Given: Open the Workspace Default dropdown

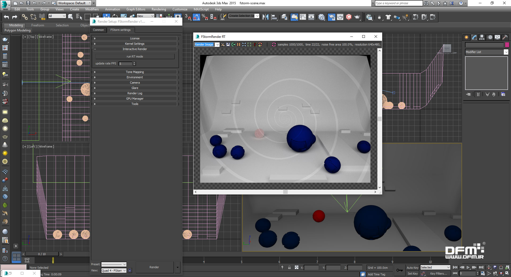Looking at the screenshot, I should [x=74, y=3].
